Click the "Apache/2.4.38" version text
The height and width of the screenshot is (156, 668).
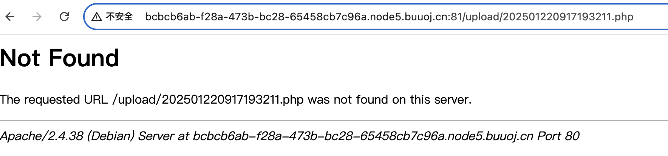click(x=42, y=136)
